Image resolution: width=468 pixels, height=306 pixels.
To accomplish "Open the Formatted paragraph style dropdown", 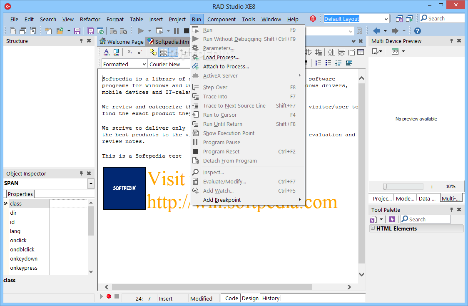I will coord(144,64).
